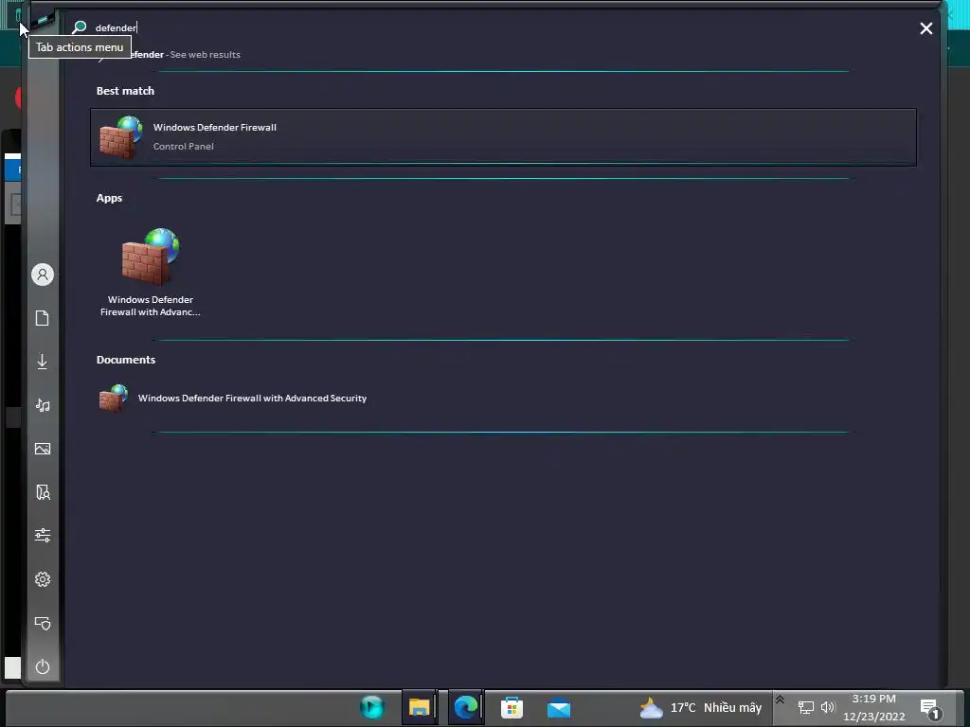The image size is (970, 727).
Task: Click 'Windows Defender Firewall with Advanc...' label under Apps
Action: tap(151, 306)
